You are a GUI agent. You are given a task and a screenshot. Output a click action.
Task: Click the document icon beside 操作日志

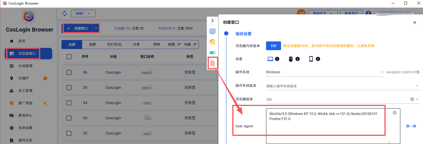12,140
